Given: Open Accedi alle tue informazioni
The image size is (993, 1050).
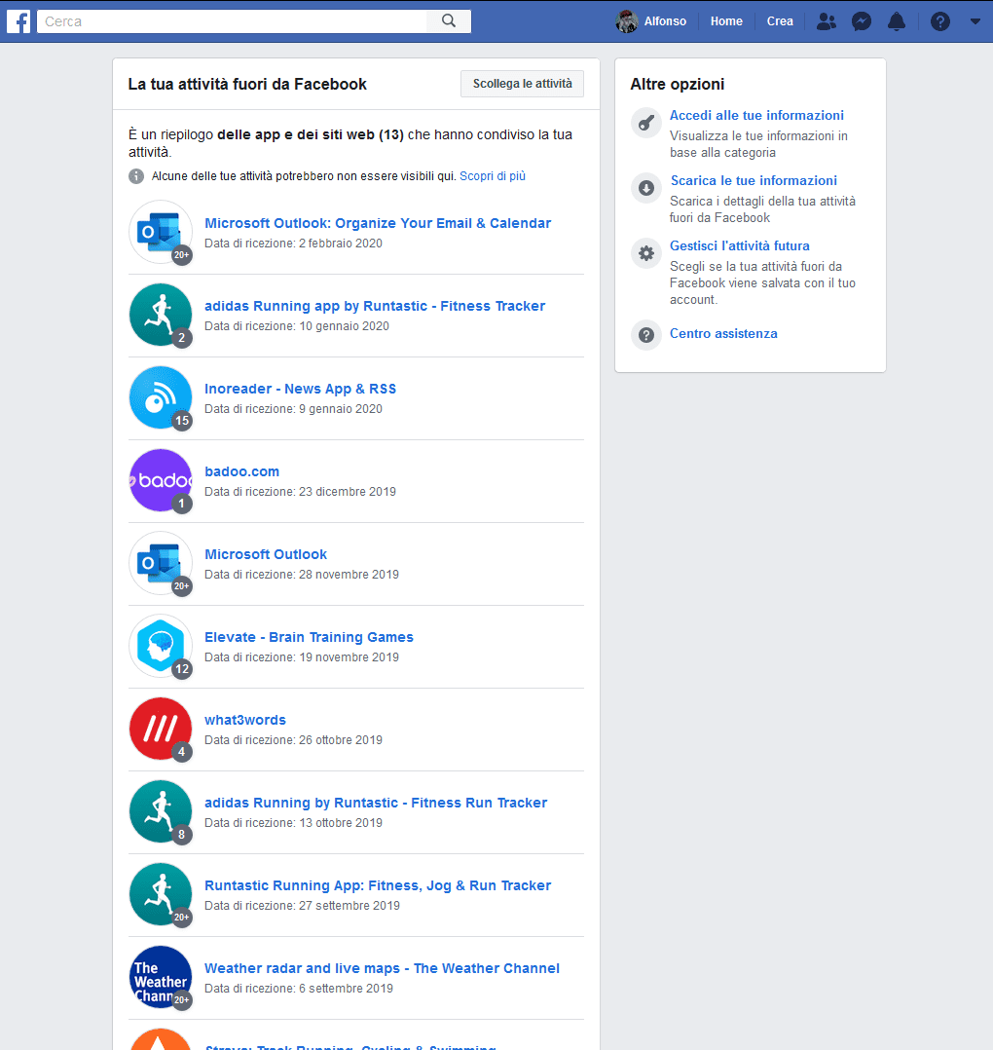Looking at the screenshot, I should tap(756, 115).
